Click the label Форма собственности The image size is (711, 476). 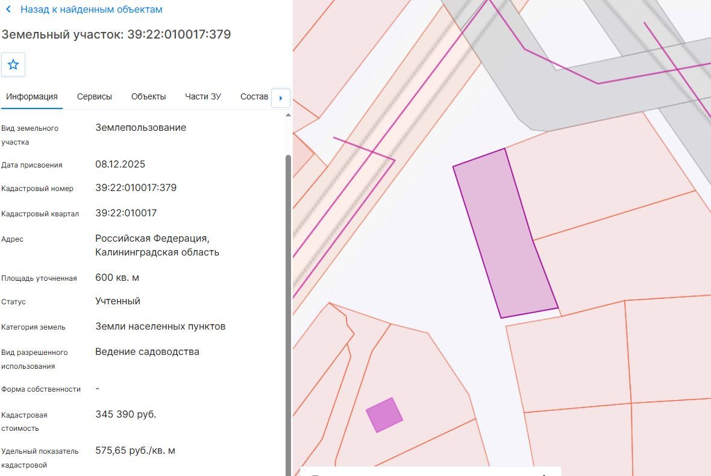41,389
